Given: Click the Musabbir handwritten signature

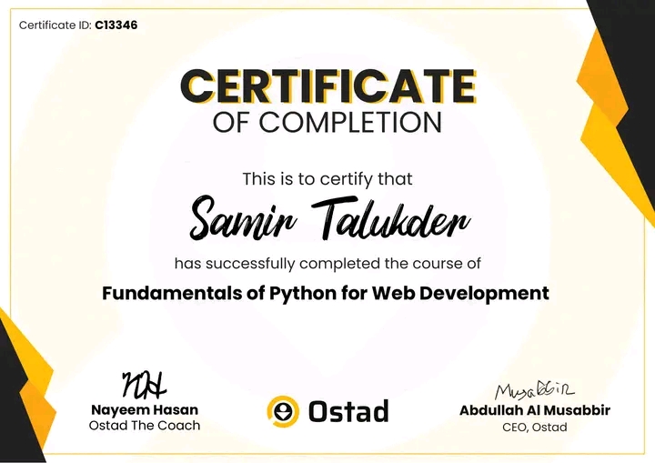Looking at the screenshot, I should click(x=535, y=391).
